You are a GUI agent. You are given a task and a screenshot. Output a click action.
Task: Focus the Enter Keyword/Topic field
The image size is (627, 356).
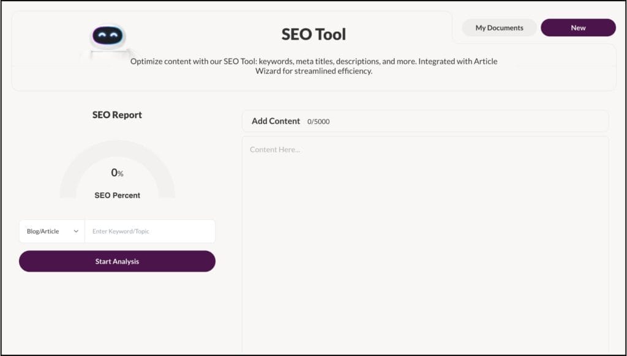pos(150,231)
